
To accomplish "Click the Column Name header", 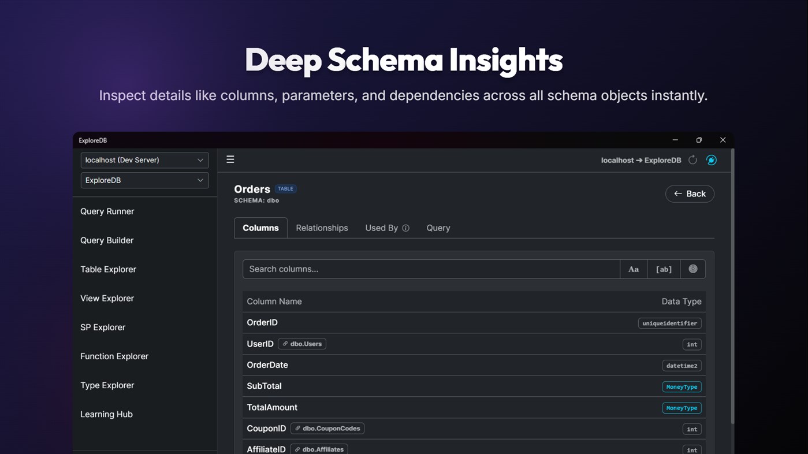I will click(x=274, y=302).
